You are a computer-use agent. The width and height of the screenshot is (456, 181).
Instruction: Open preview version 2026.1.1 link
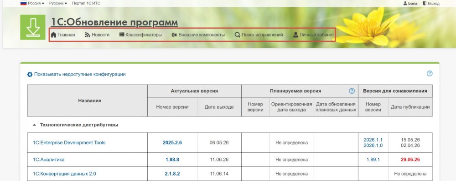click(x=373, y=140)
